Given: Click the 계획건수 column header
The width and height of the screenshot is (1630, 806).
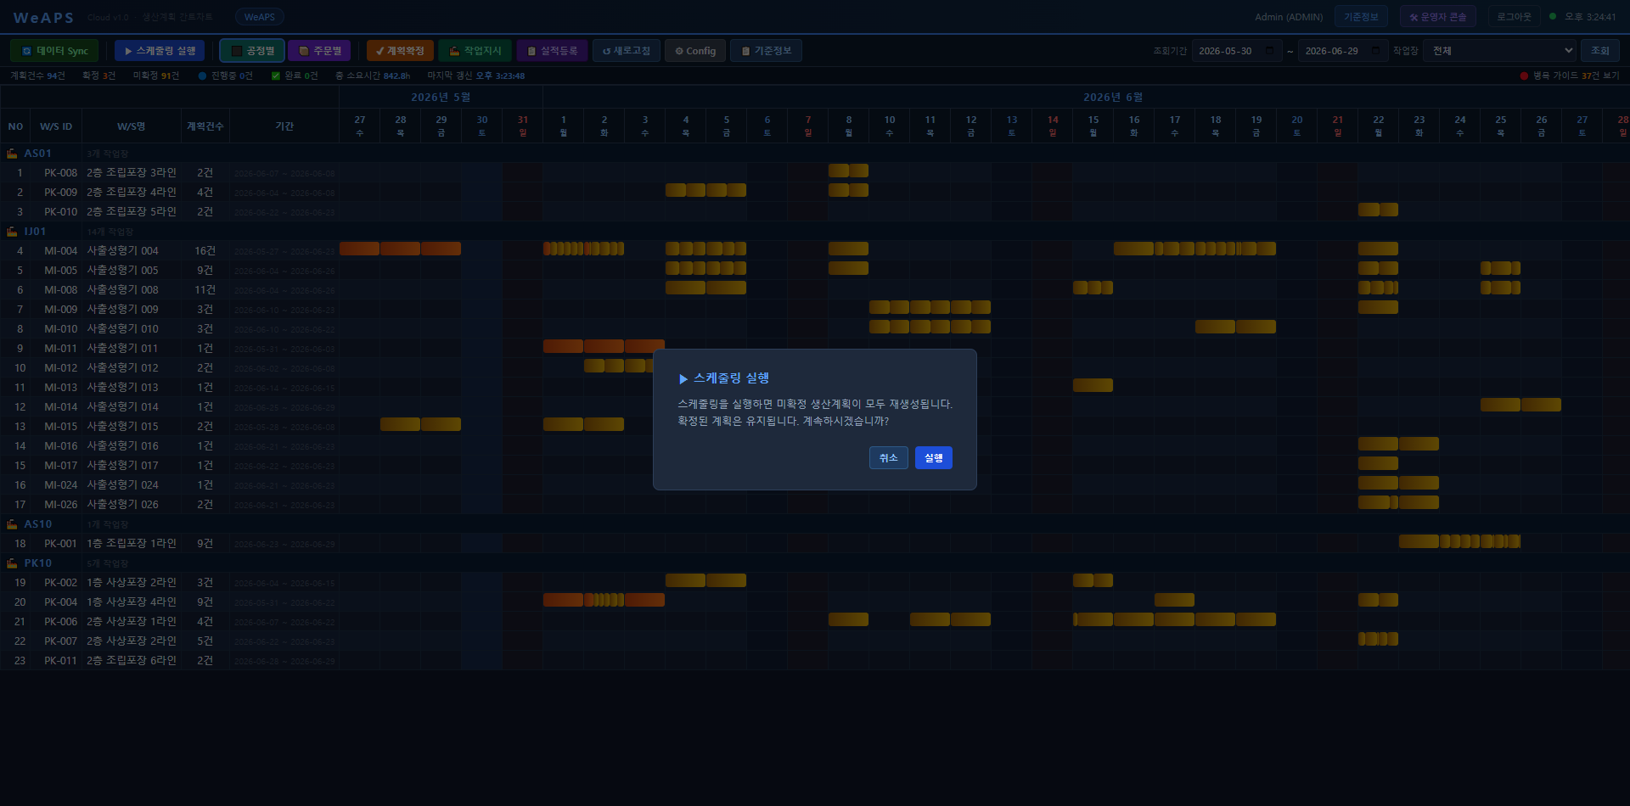Looking at the screenshot, I should pos(205,126).
